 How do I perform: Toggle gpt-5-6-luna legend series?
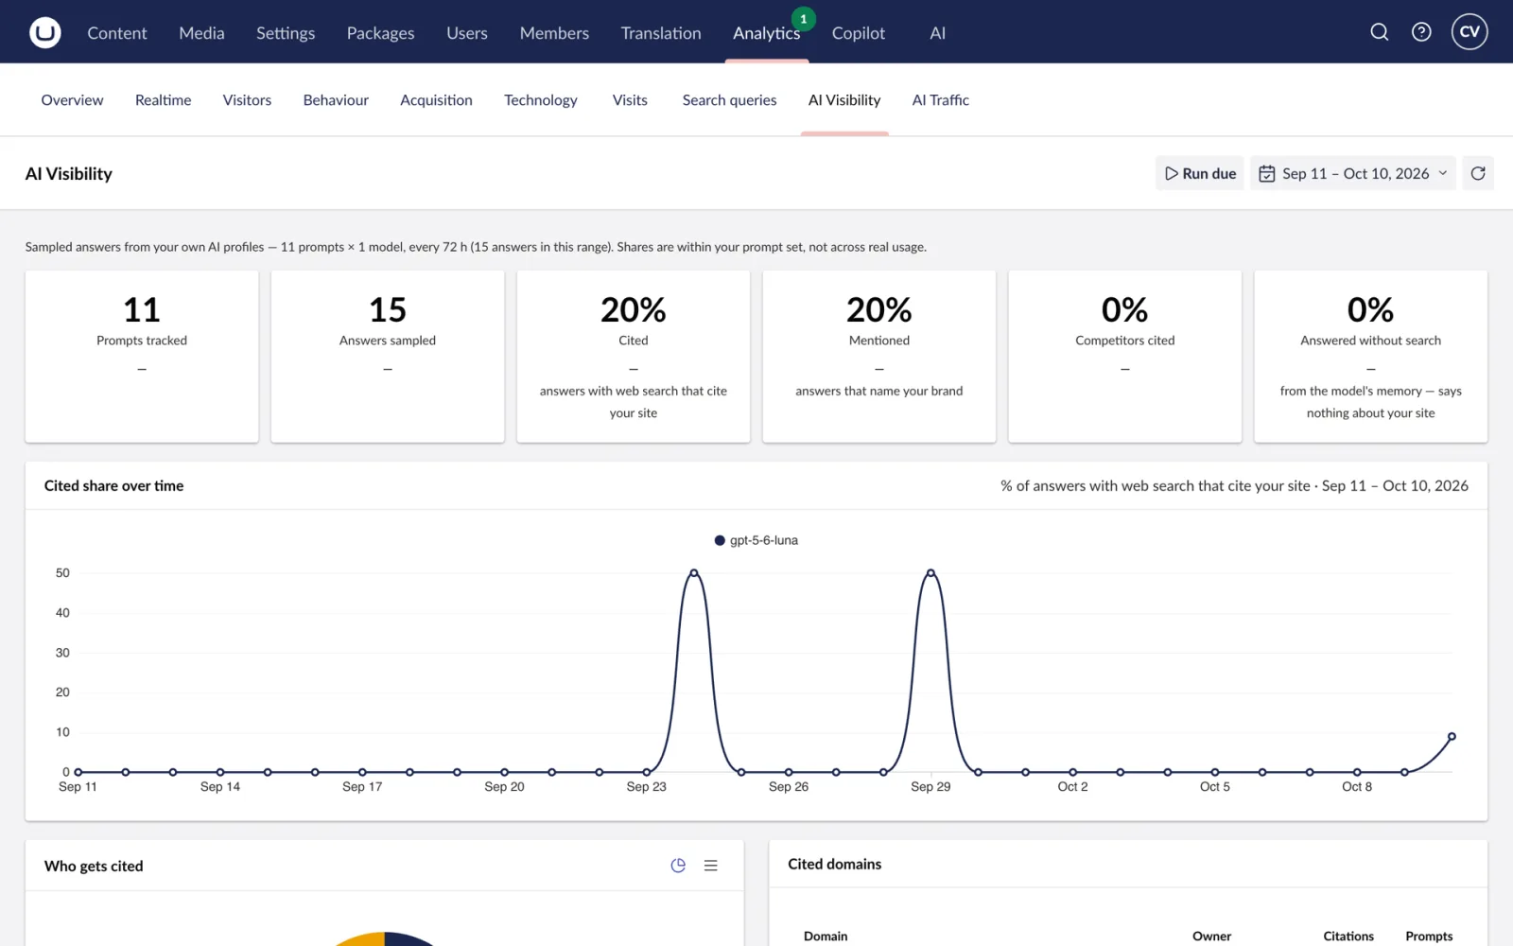pyautogui.click(x=756, y=540)
